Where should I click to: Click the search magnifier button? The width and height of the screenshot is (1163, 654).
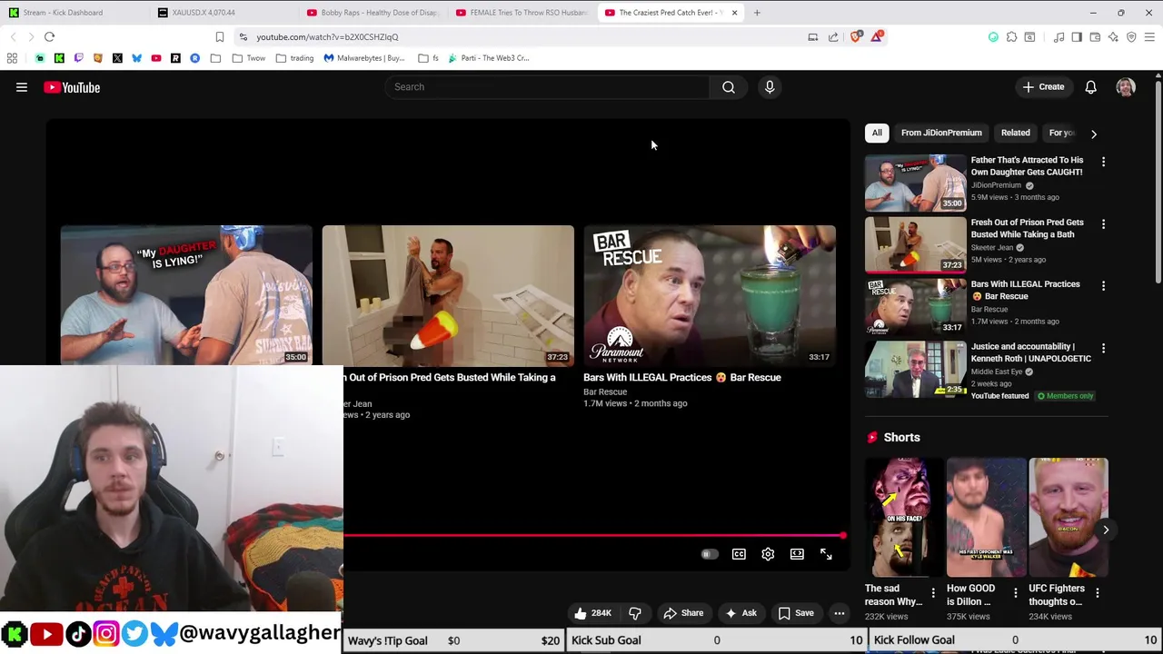pos(729,87)
